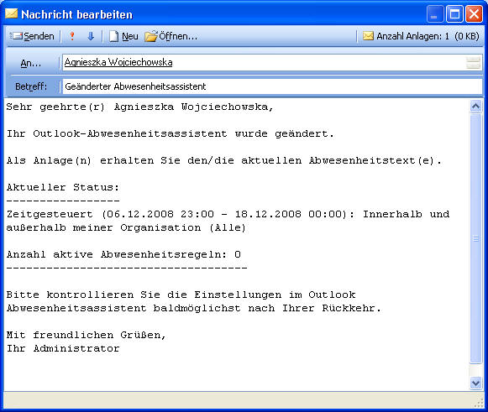The image size is (488, 412).
Task: Click the Öffnen folder icon
Action: (151, 36)
